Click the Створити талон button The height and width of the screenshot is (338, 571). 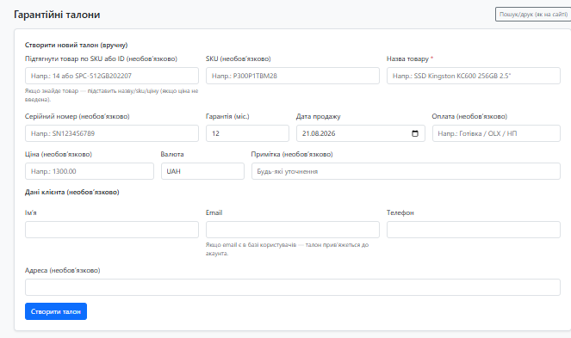point(56,311)
